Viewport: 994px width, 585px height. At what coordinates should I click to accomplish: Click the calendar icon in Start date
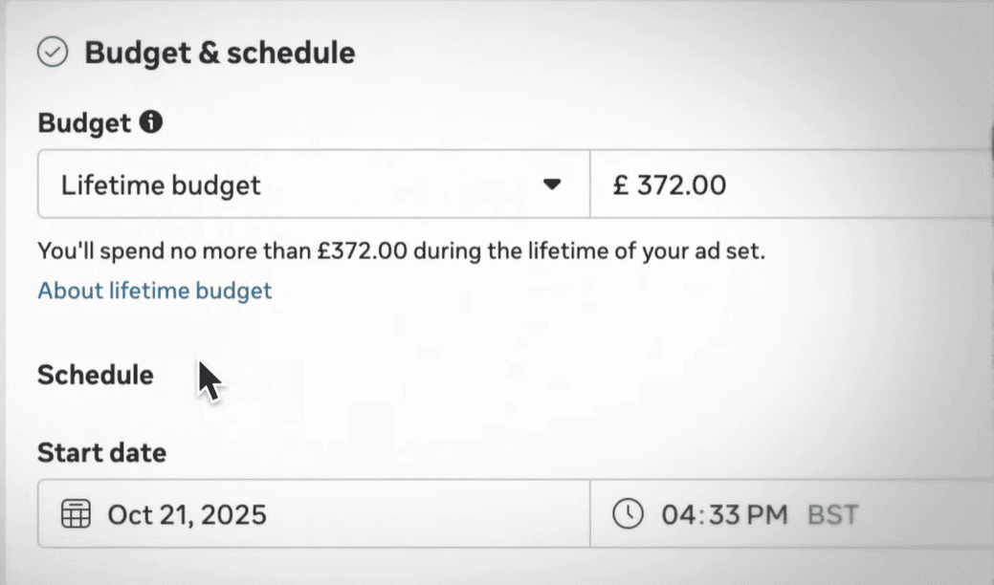(76, 515)
